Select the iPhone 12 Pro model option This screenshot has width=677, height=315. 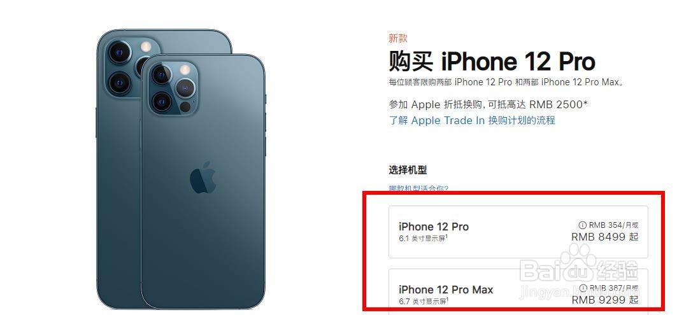(518, 232)
